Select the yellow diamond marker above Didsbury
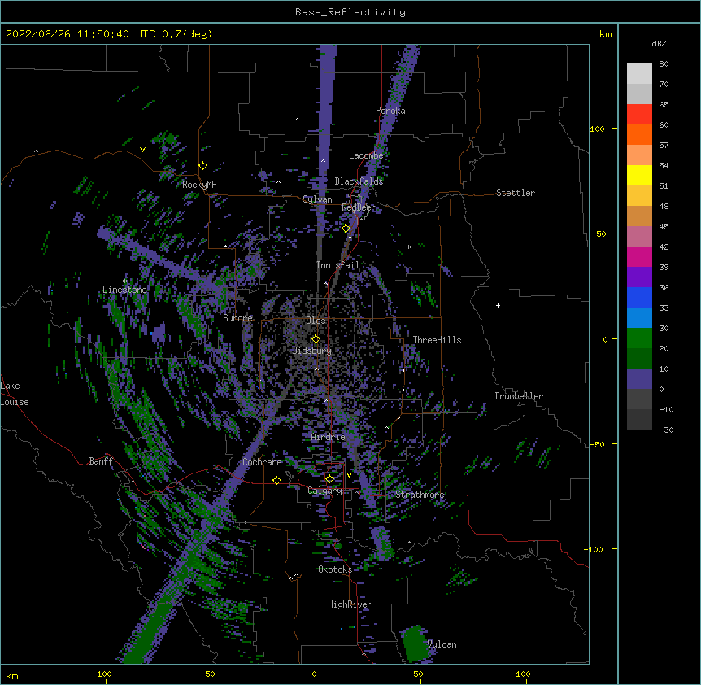This screenshot has width=701, height=685. click(x=316, y=339)
